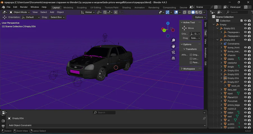Toggle proportional editing icon

(116, 12)
